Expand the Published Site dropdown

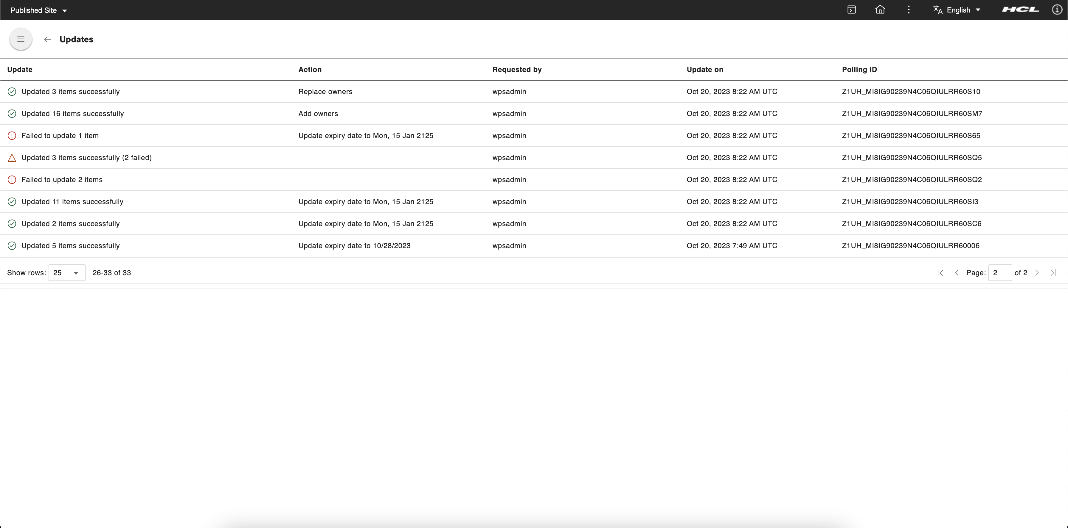click(38, 10)
